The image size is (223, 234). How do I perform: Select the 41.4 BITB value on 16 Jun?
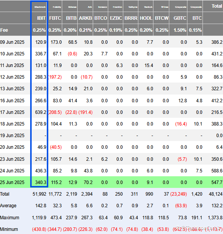[73, 101]
